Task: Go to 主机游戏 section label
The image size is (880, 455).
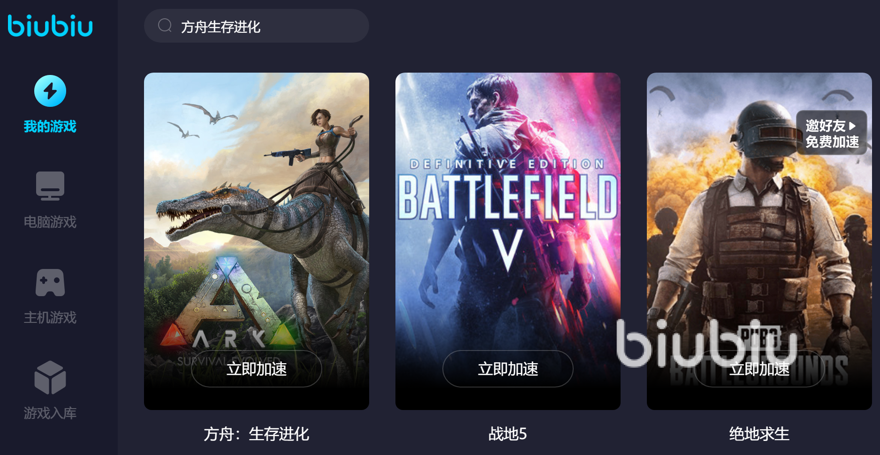Action: [x=50, y=318]
